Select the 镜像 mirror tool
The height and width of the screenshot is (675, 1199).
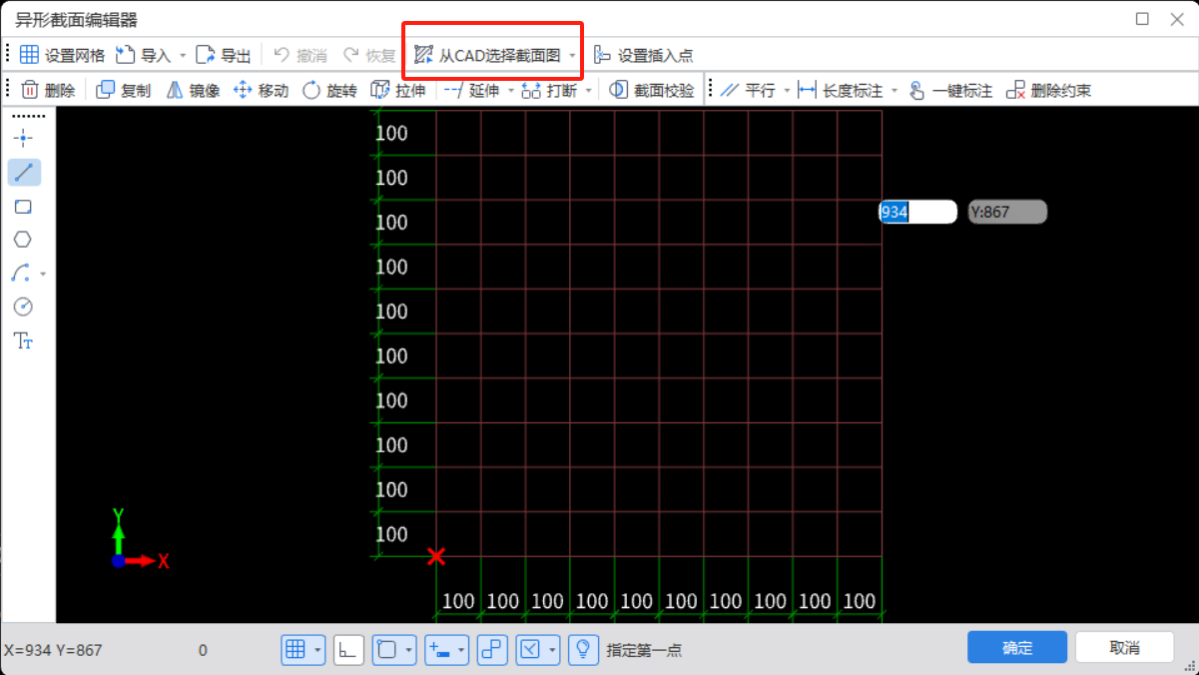click(193, 90)
